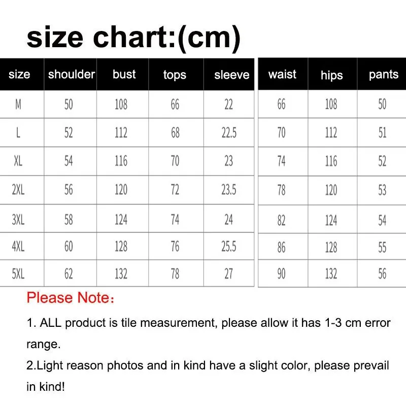The width and height of the screenshot is (406, 406).
Task: Click the "size chart:(cm)" title
Action: click(x=133, y=37)
